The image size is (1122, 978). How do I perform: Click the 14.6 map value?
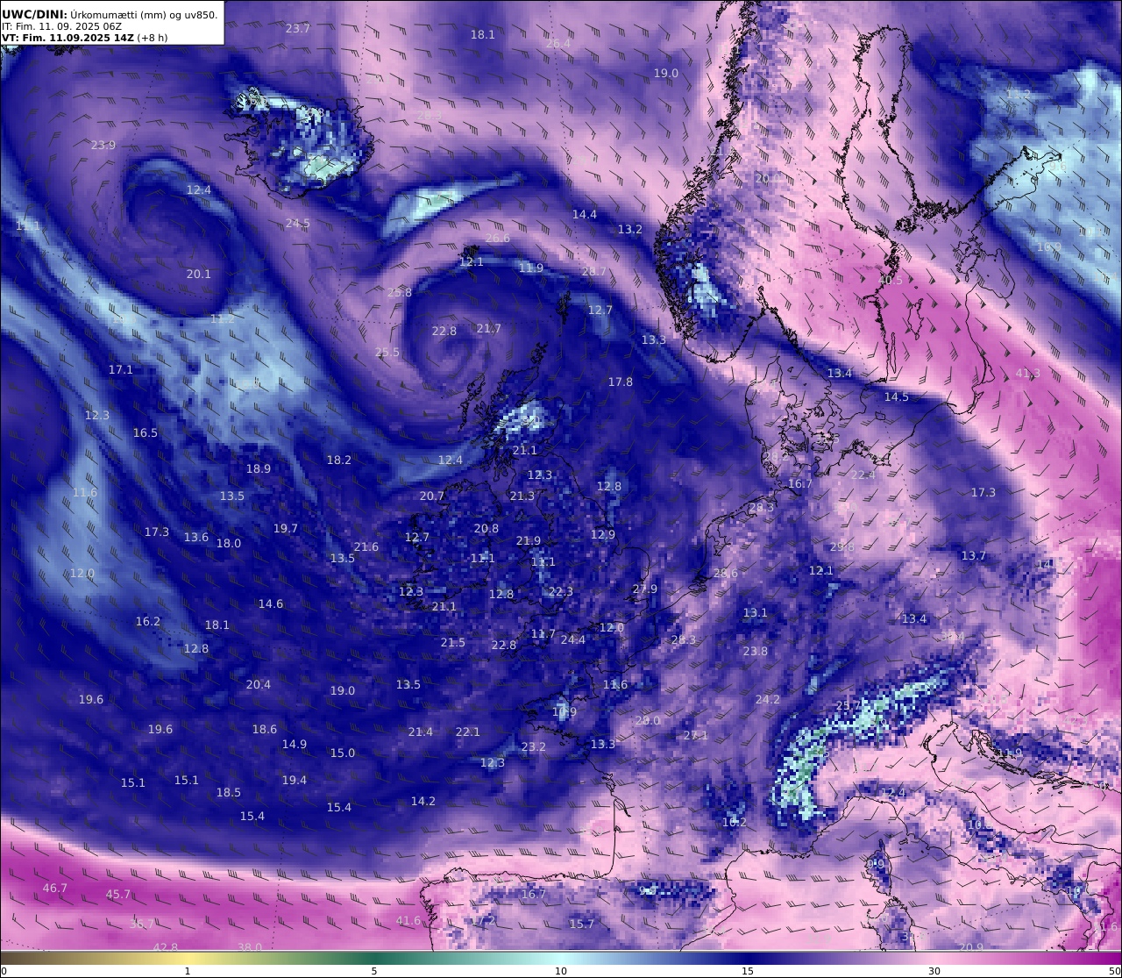(x=271, y=603)
